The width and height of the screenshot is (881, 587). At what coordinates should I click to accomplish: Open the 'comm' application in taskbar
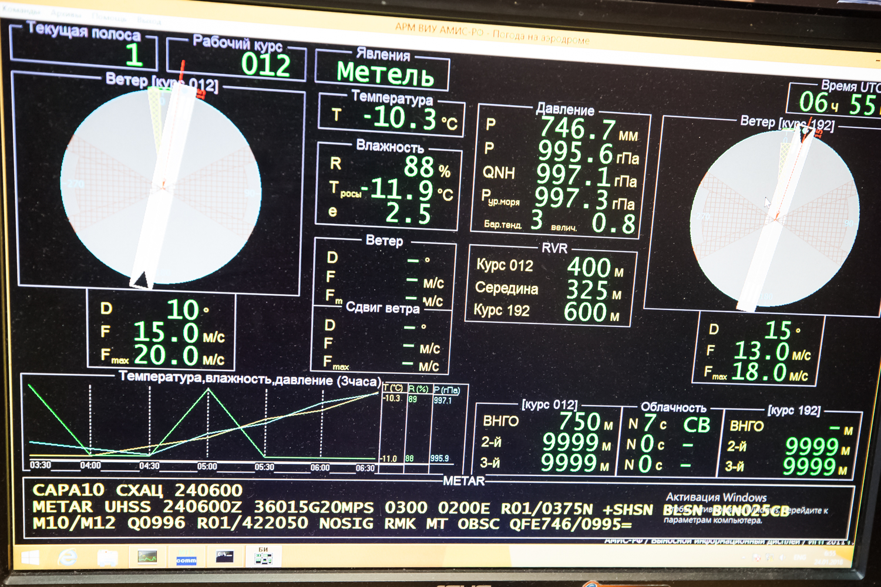pyautogui.click(x=186, y=558)
